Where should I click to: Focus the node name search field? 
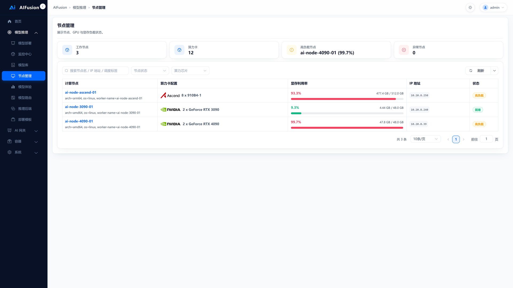pos(95,71)
